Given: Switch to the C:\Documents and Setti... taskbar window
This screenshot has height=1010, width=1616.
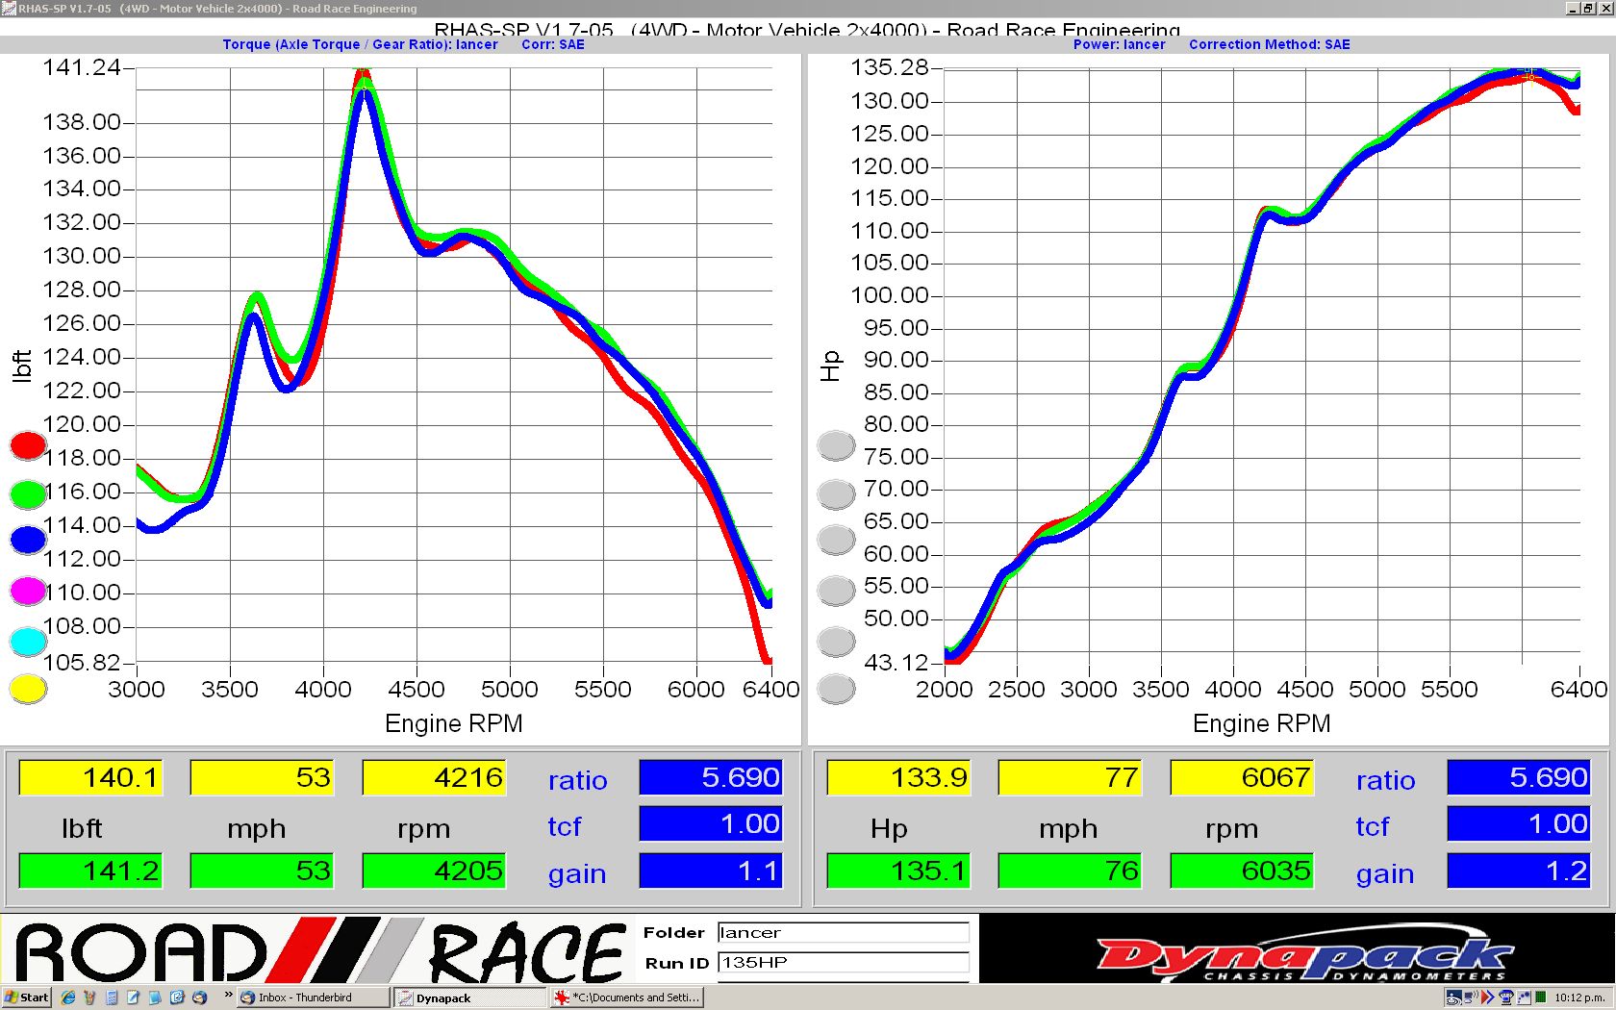Looking at the screenshot, I should pos(627,997).
